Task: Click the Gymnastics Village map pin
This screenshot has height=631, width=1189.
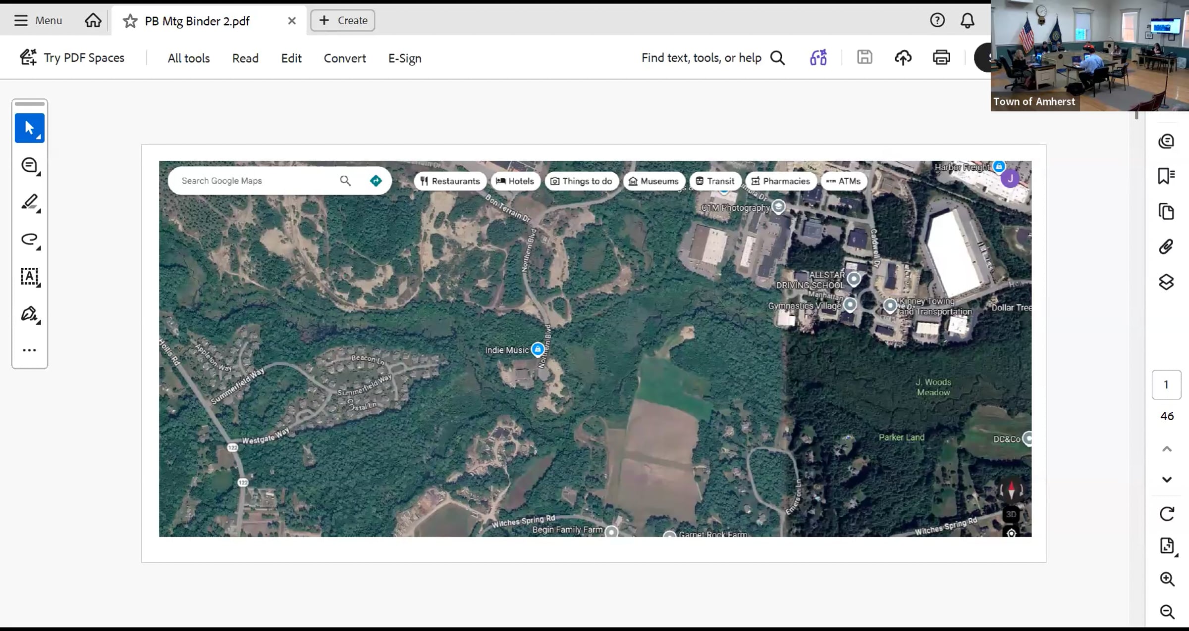Action: (x=850, y=304)
